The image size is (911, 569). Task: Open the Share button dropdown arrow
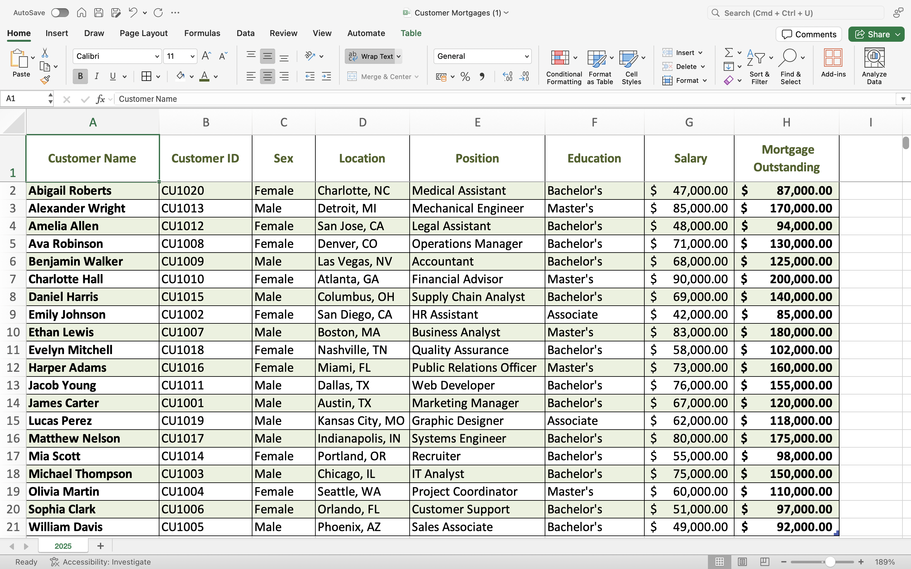(x=898, y=34)
